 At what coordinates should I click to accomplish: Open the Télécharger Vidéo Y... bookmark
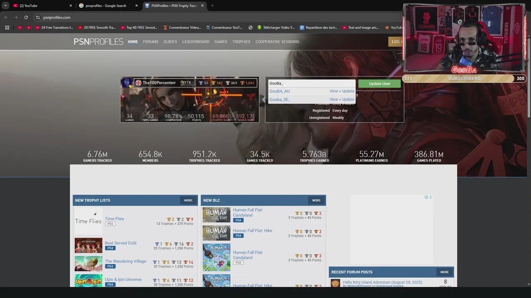276,28
